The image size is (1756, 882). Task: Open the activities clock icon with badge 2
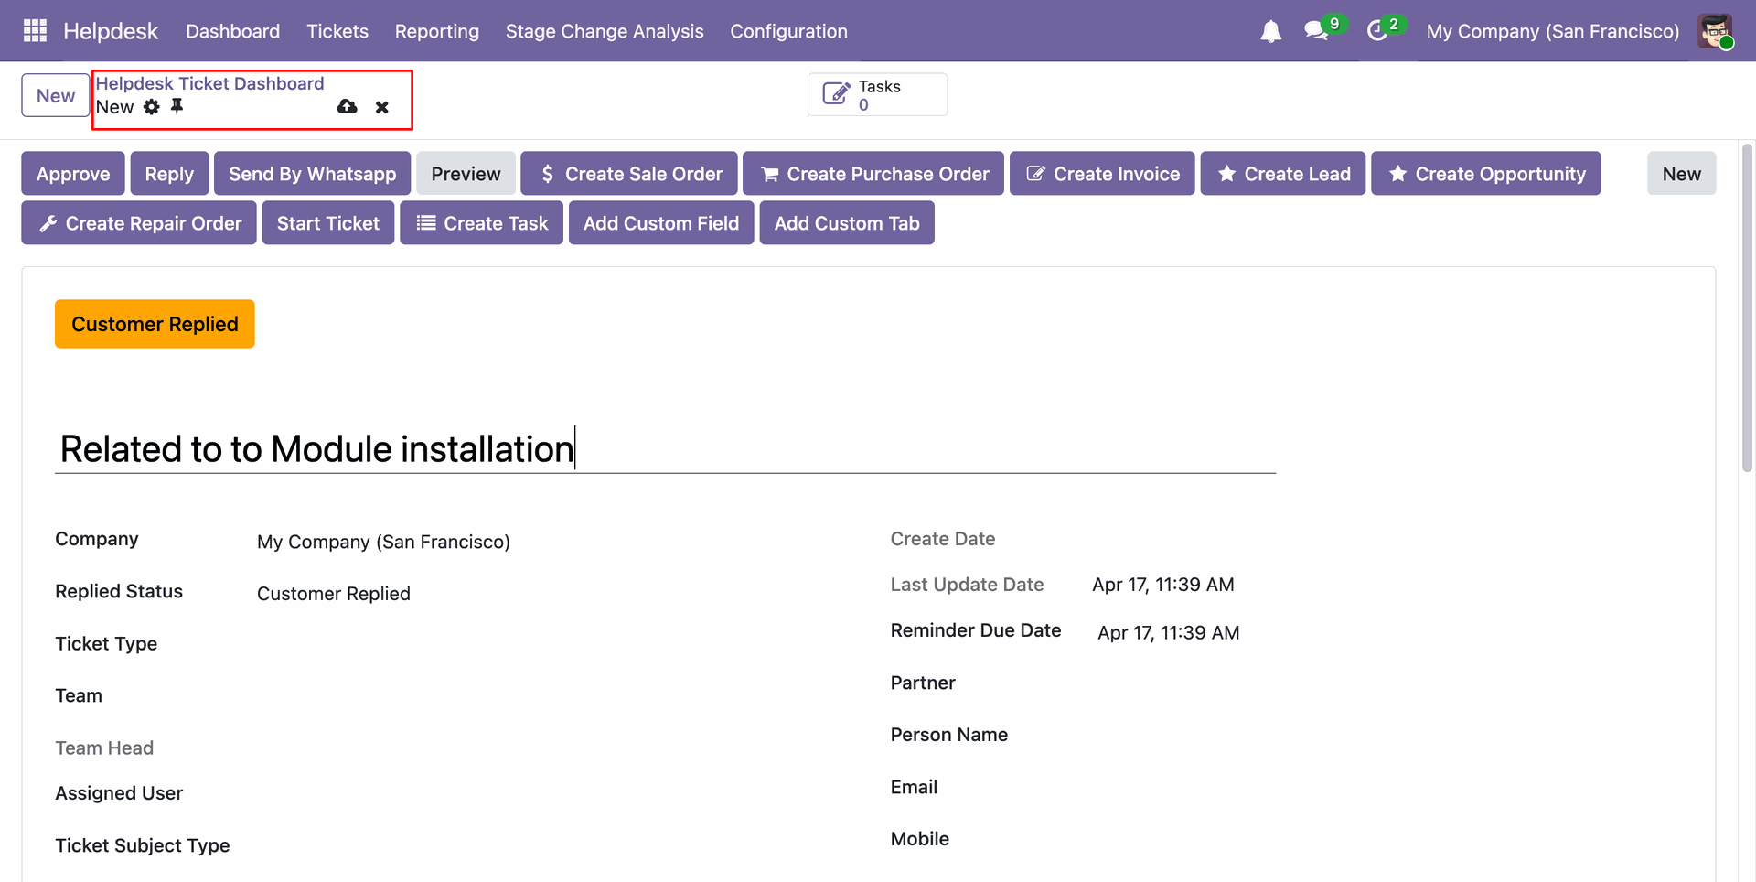1377,31
